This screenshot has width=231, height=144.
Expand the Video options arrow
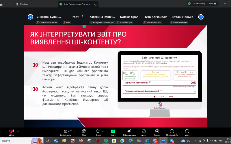[x=18, y=131]
